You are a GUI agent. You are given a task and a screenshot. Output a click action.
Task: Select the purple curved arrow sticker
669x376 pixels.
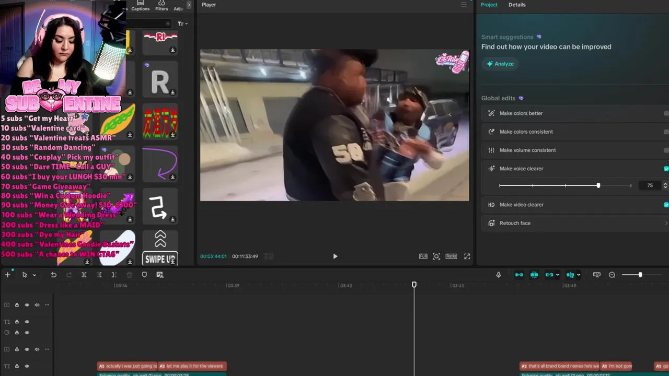pos(160,163)
